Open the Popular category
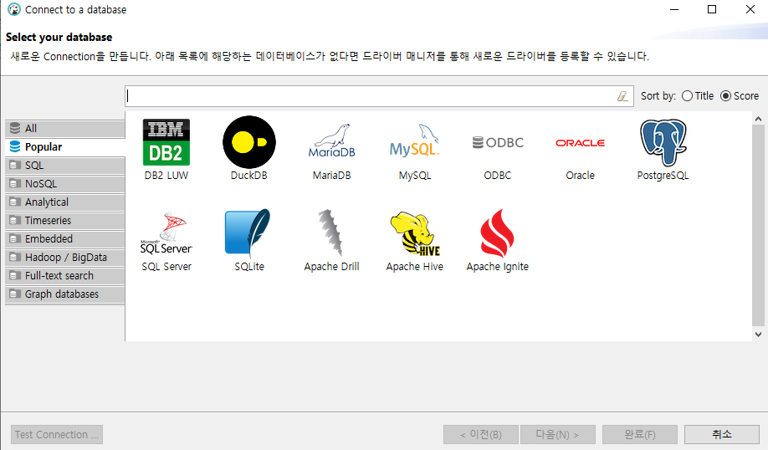This screenshot has width=768, height=450. tap(65, 147)
